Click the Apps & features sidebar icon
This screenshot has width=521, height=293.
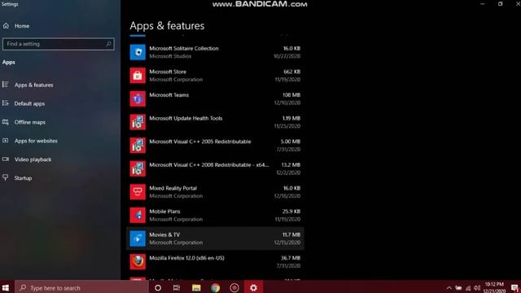6,85
